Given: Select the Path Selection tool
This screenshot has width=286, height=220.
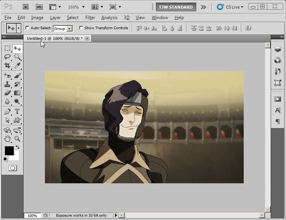Looking at the screenshot, I should [7, 120].
